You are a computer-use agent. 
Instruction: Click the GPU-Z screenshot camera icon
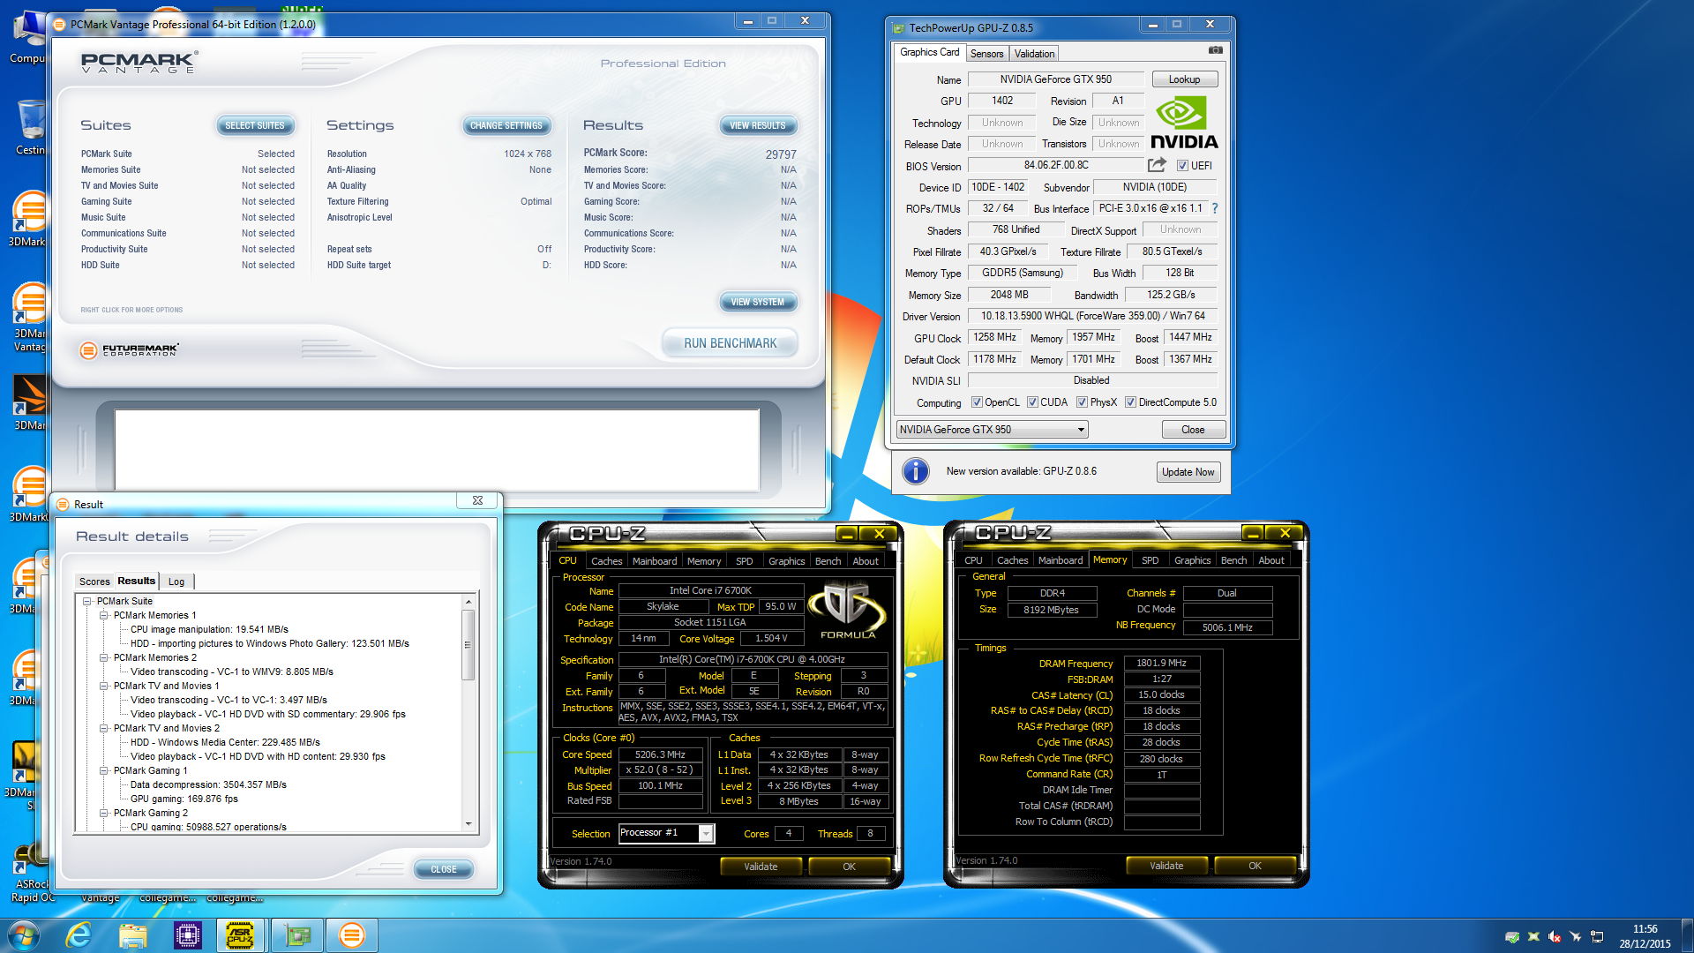(1215, 50)
